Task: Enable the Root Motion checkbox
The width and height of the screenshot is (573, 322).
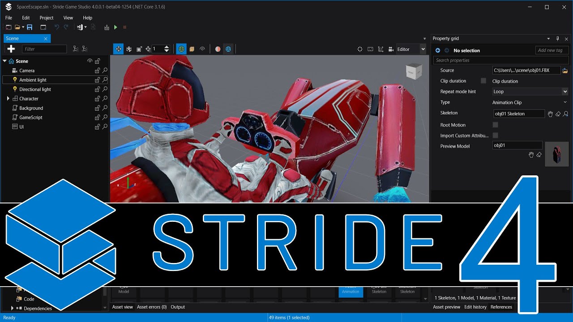Action: [495, 125]
